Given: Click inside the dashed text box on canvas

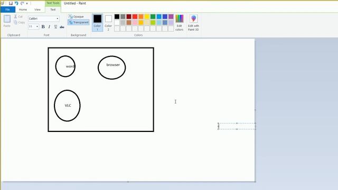Looking at the screenshot, I should 237,126.
